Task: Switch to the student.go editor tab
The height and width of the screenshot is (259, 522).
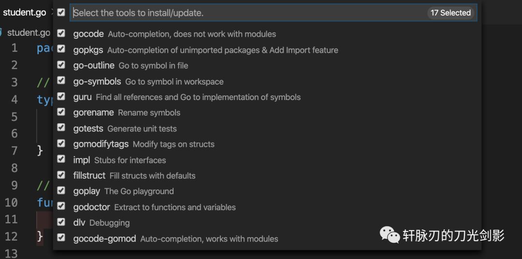Action: [25, 12]
